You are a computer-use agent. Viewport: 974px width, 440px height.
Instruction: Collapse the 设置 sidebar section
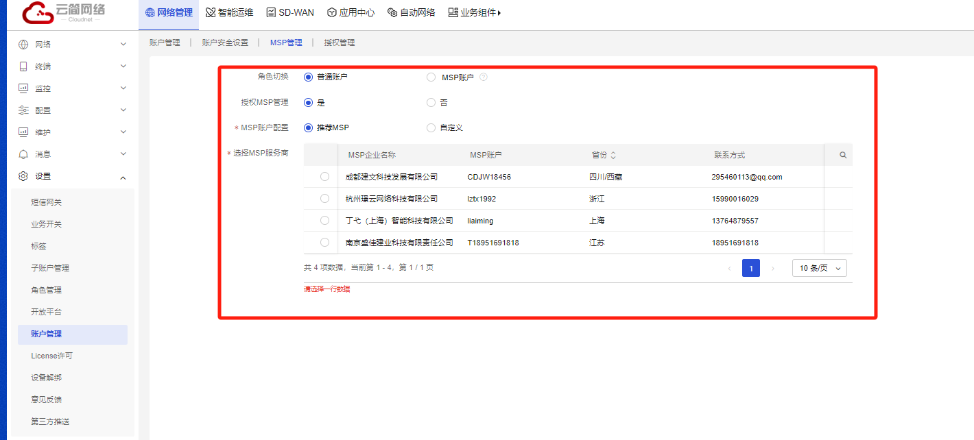[x=123, y=177]
